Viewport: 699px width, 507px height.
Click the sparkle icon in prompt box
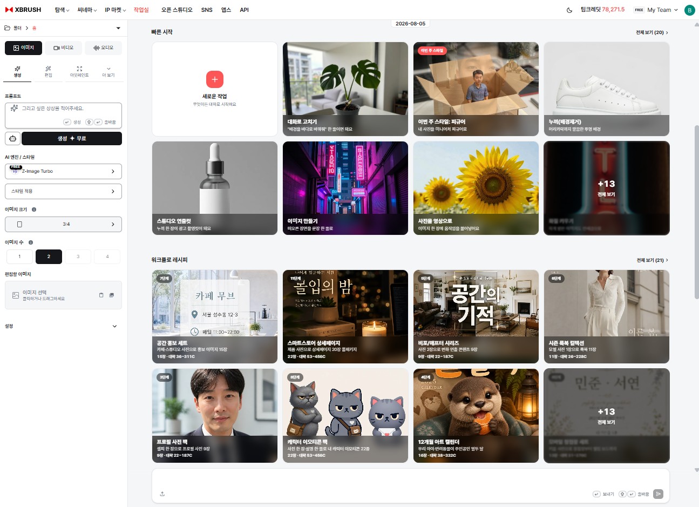(x=15, y=109)
